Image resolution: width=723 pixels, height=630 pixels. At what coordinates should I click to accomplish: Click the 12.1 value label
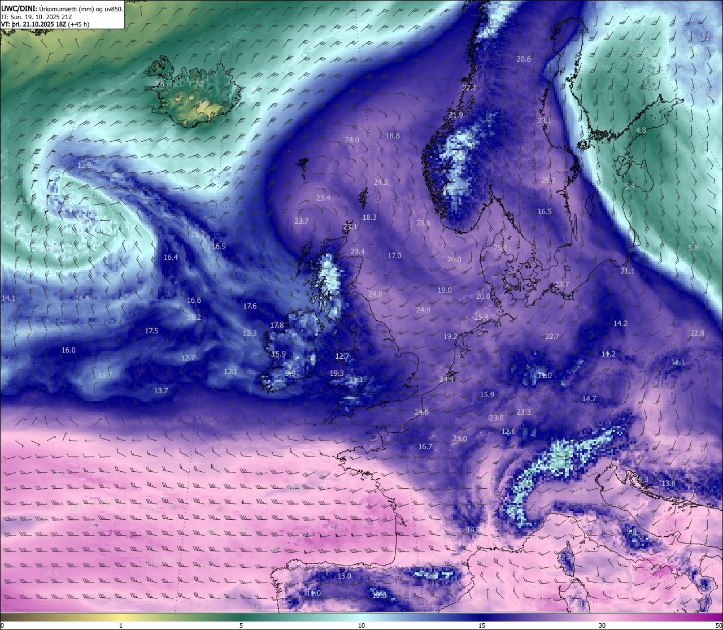[x=230, y=371]
